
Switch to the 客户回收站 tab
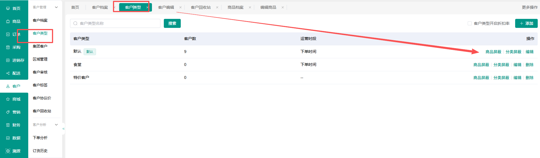[x=201, y=7]
